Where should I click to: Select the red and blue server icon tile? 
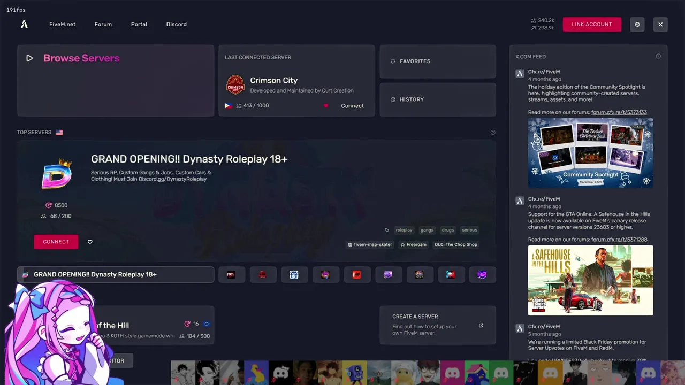(x=451, y=275)
